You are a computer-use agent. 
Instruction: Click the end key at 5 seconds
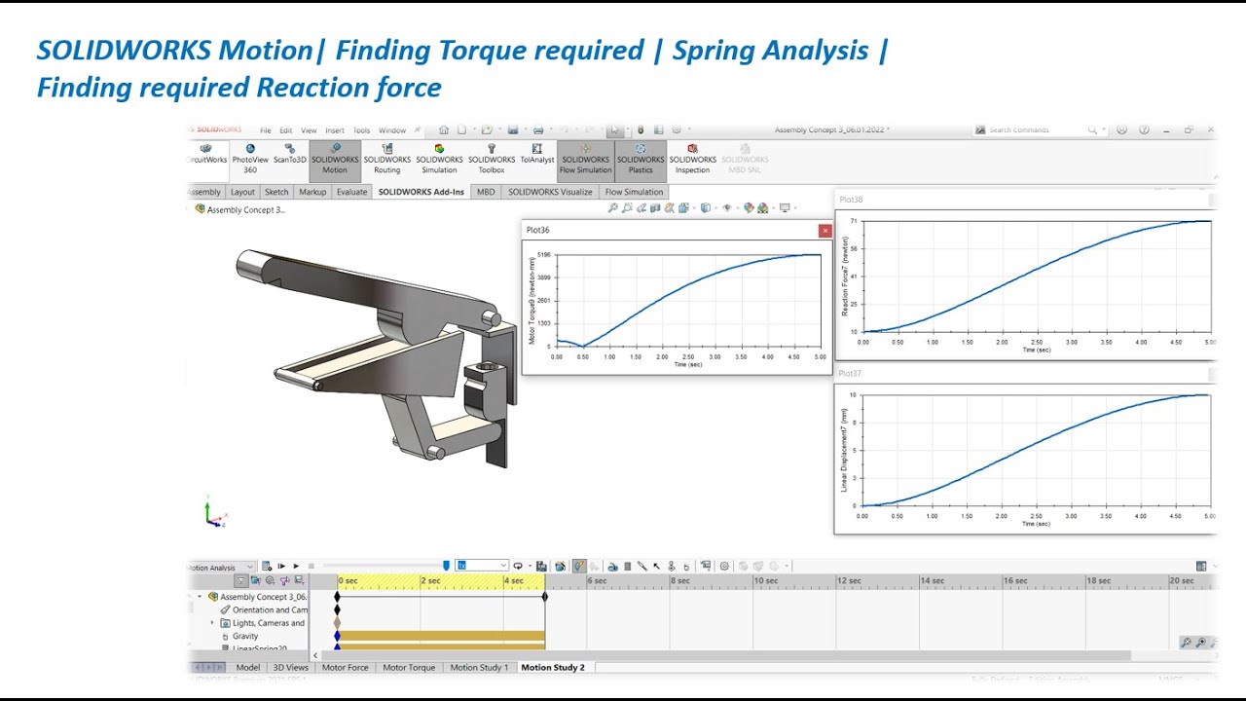point(545,597)
